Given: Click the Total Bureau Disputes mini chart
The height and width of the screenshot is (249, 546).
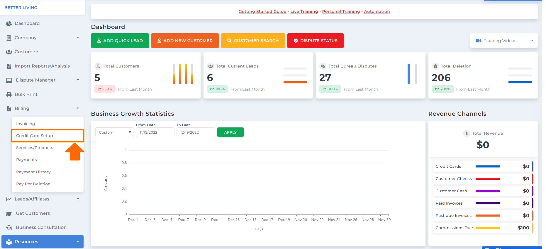Looking at the screenshot, I should point(412,74).
